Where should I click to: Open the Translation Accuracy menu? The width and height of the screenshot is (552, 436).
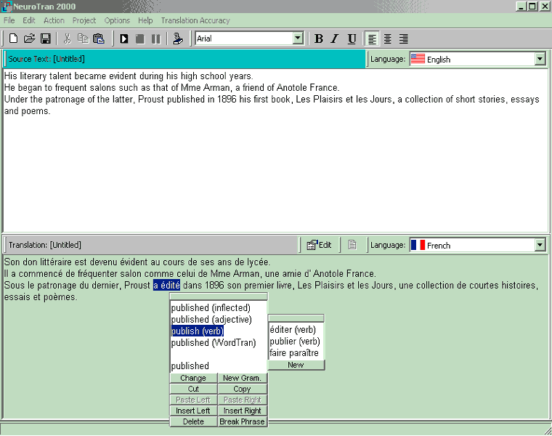point(195,20)
